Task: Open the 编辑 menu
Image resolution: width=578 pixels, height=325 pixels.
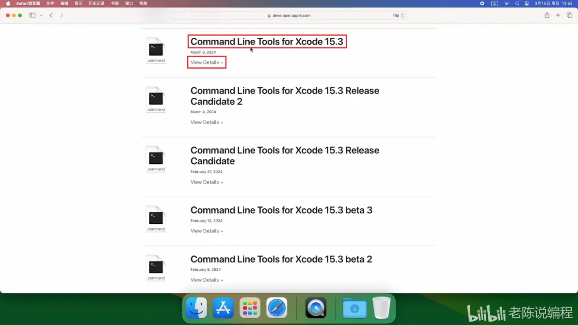Action: pos(64,3)
